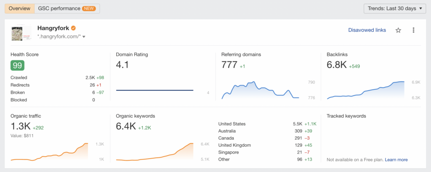This screenshot has height=172, width=431.
Task: Open the Disavowed links page
Action: [x=367, y=30]
